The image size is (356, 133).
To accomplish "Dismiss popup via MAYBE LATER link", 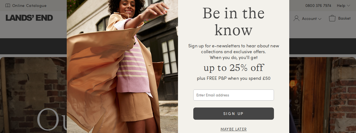I will pyautogui.click(x=234, y=129).
